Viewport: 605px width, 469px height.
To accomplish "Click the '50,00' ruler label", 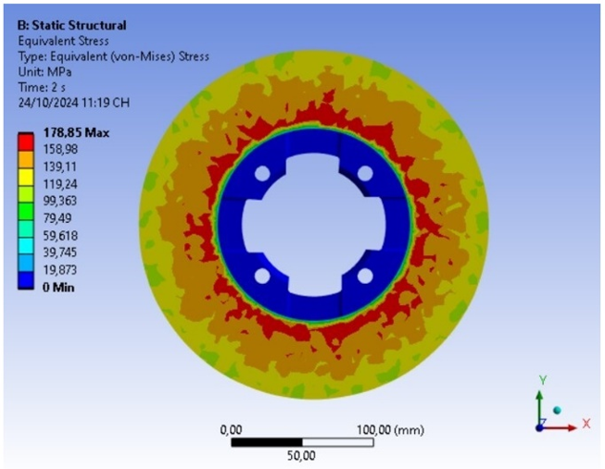I will coord(301,456).
